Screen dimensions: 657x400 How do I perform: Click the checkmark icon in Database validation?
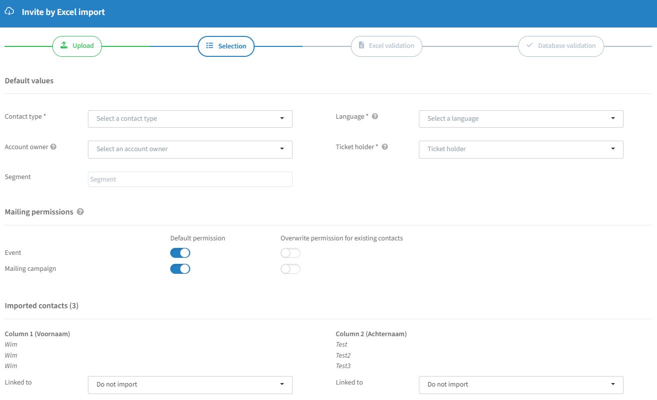point(529,46)
